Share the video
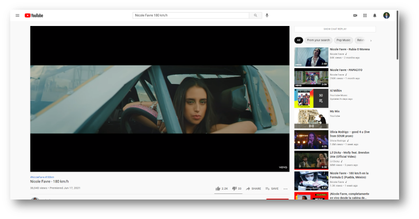This screenshot has height=219, width=419. point(254,188)
